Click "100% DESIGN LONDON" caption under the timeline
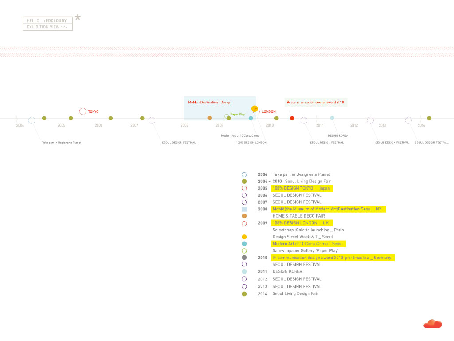The height and width of the screenshot is (341, 454). [x=251, y=143]
